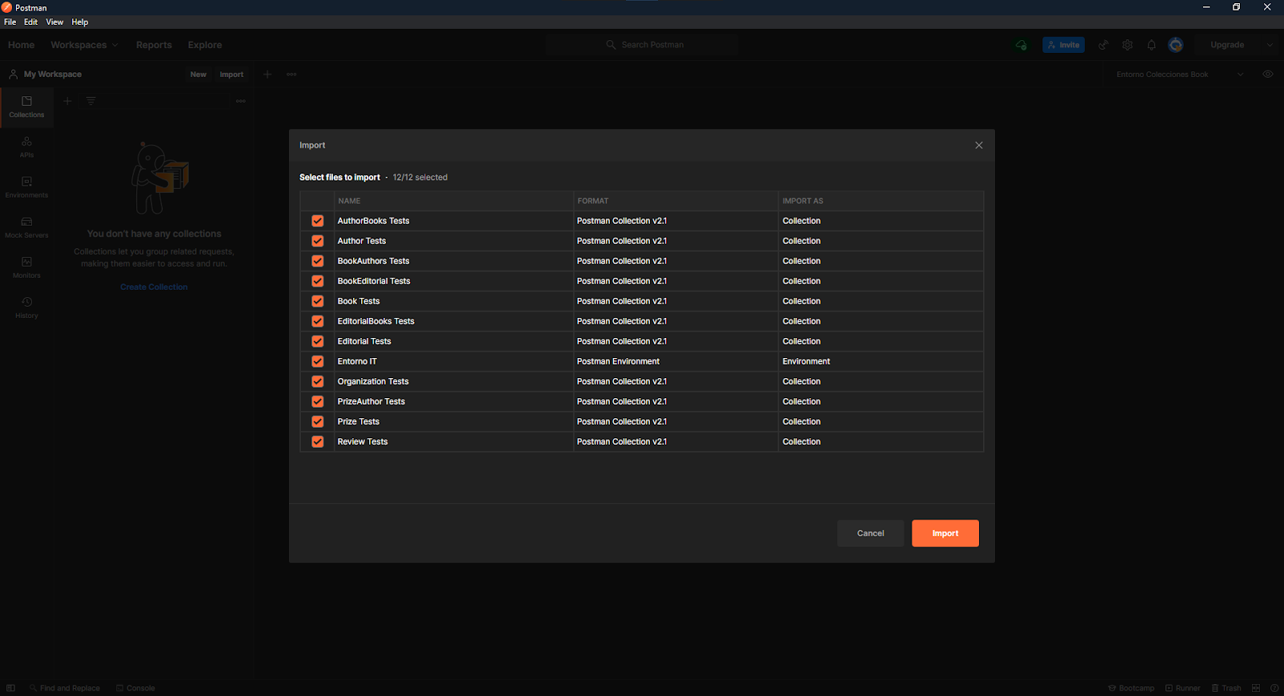Open the Reports tab

tap(154, 45)
